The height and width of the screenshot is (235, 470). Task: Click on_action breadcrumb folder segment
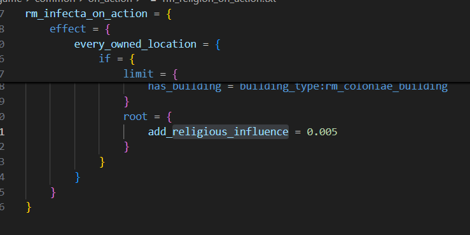[x=109, y=1]
